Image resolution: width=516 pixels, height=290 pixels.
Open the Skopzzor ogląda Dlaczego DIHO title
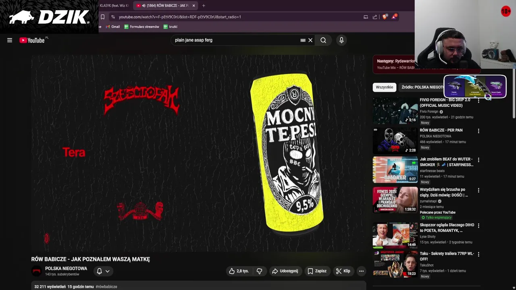(447, 228)
